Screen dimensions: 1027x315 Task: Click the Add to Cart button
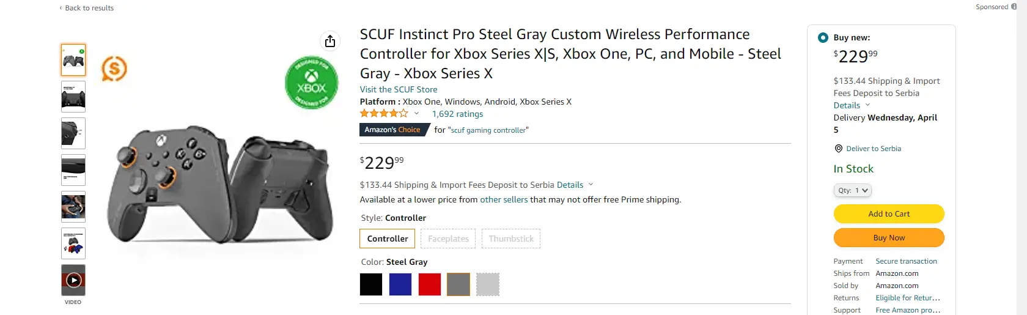tap(889, 213)
